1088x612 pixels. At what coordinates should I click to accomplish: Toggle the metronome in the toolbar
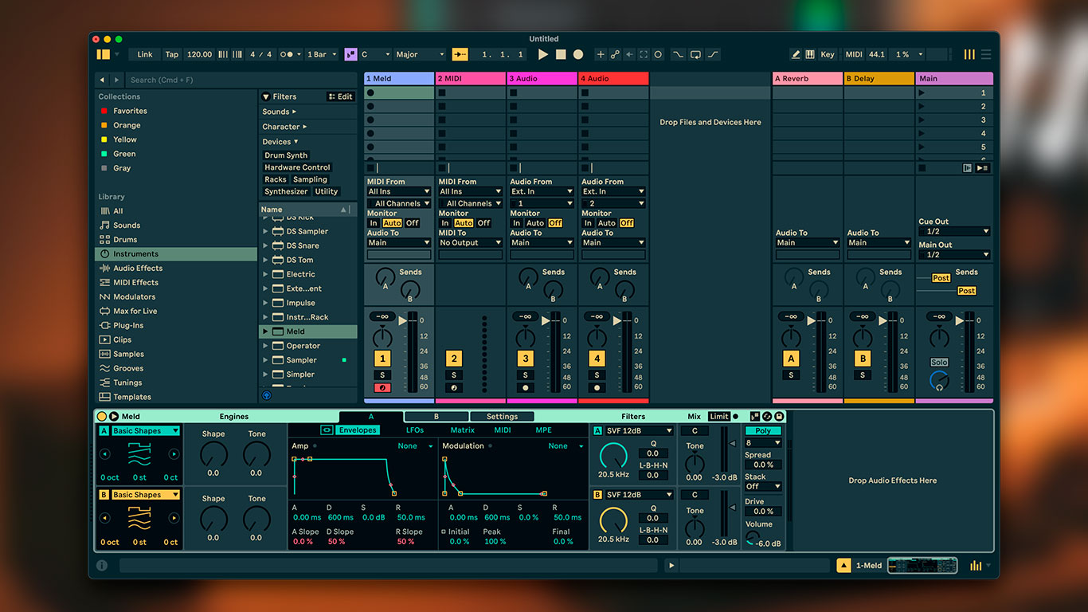[x=288, y=54]
